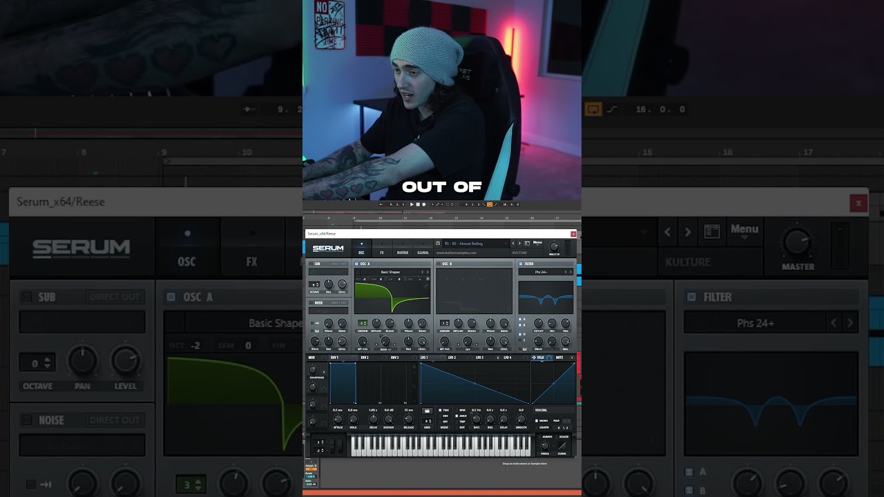Change the OSC B unison voices stepper
The height and width of the screenshot is (497, 884).
445,323
